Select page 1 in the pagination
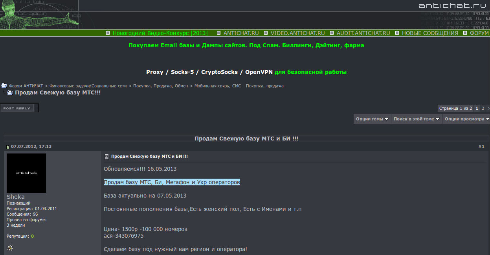This screenshot has width=490, height=255. point(477,108)
